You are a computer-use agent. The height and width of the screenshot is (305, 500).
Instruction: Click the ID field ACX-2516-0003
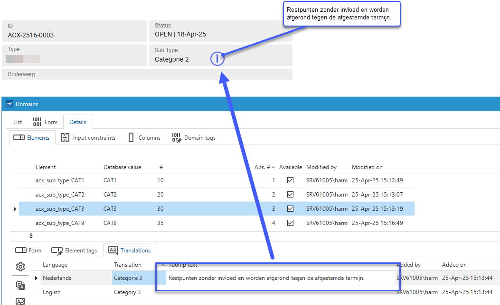74,31
